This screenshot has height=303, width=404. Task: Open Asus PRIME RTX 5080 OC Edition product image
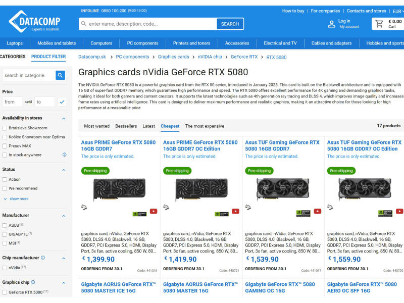(201, 189)
